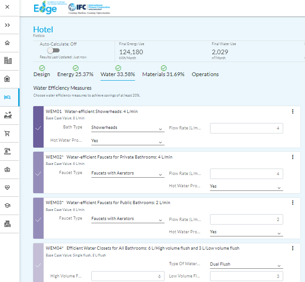Toggle WEM02 private bathroom faucets checkmark
This screenshot has width=305, height=282.
[38, 174]
